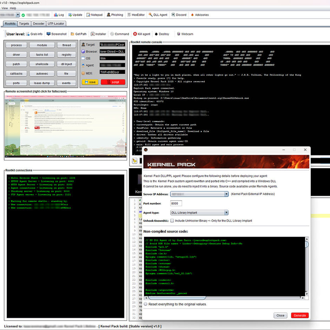
Task: Run the Update check
Action: coord(75,15)
